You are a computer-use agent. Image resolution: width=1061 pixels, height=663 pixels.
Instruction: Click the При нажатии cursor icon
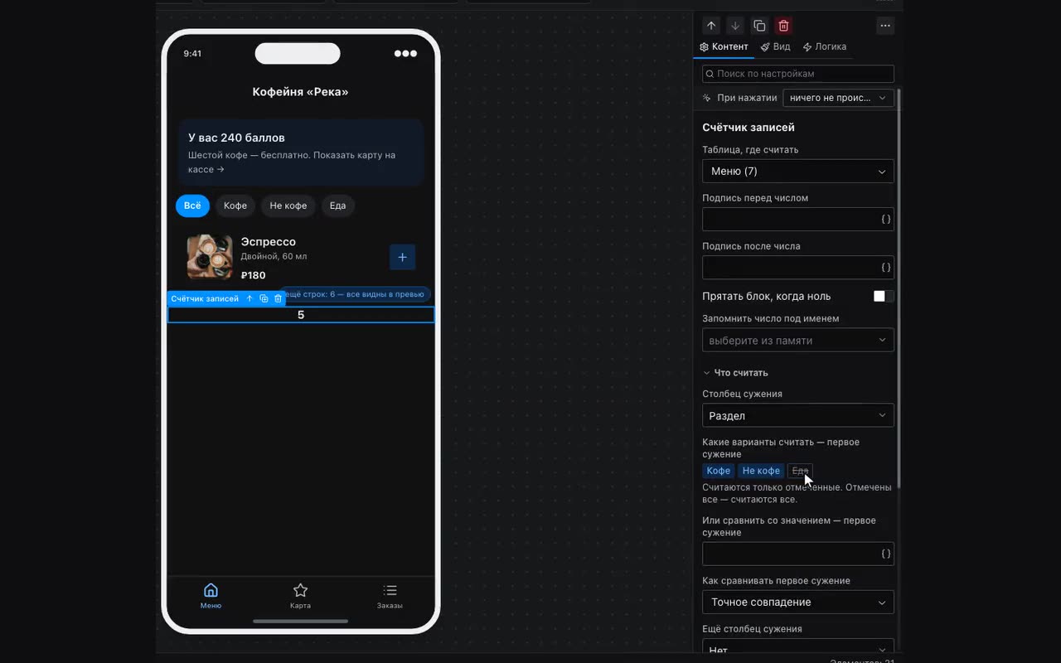[x=707, y=98]
